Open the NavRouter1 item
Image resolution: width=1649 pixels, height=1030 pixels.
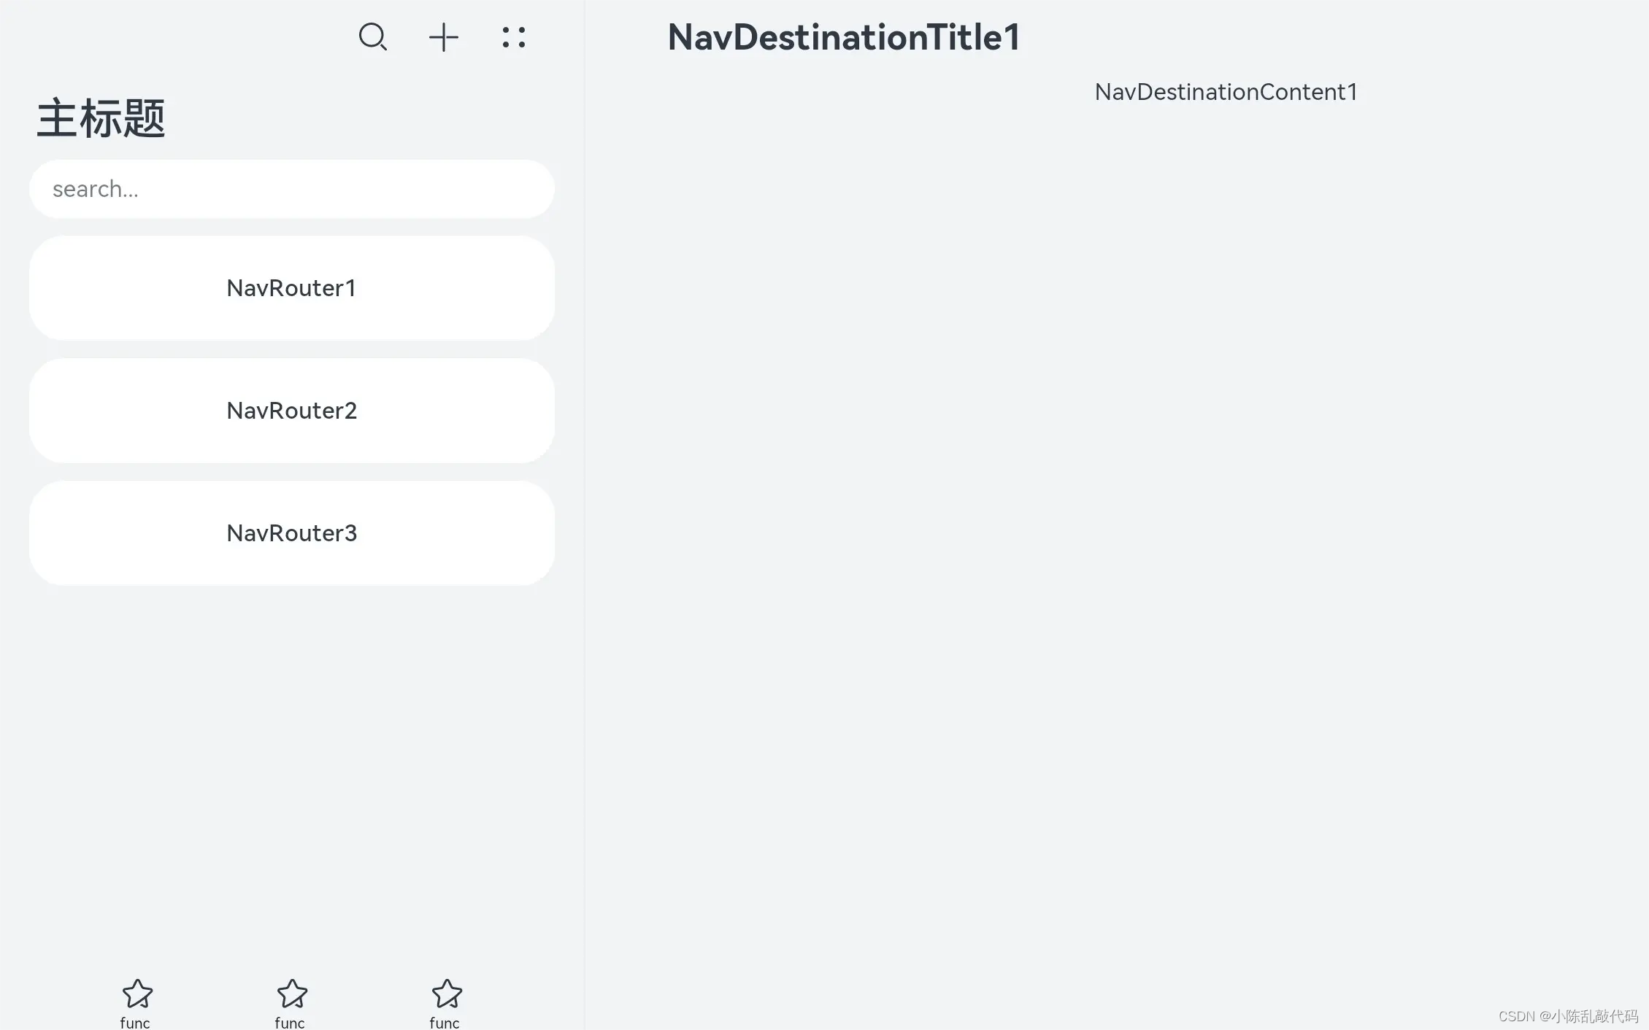click(291, 288)
